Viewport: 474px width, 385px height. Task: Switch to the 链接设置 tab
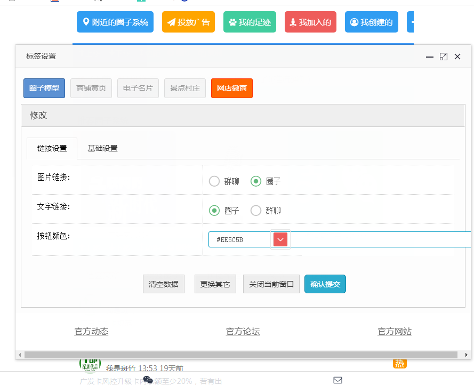coord(52,148)
